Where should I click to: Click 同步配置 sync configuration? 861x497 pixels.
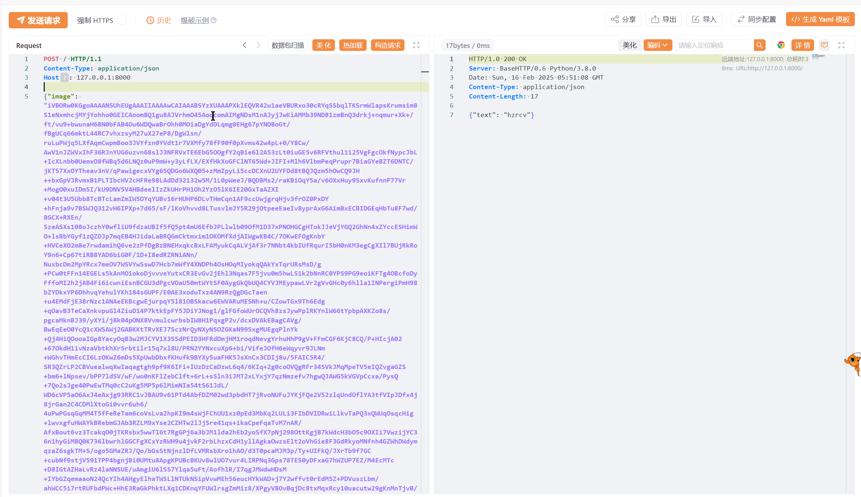[757, 19]
